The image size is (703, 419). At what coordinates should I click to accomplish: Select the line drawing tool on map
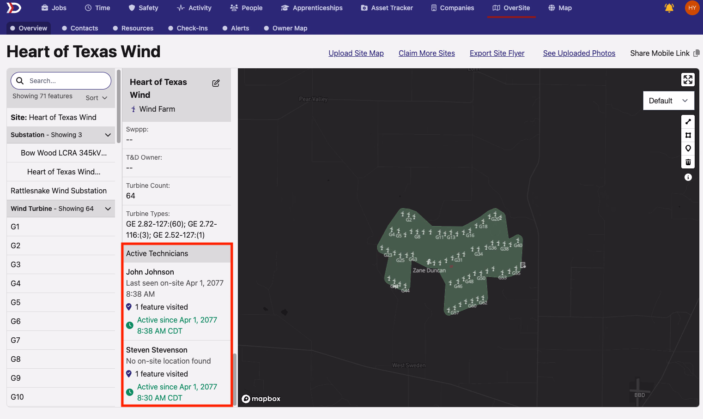[x=688, y=121]
